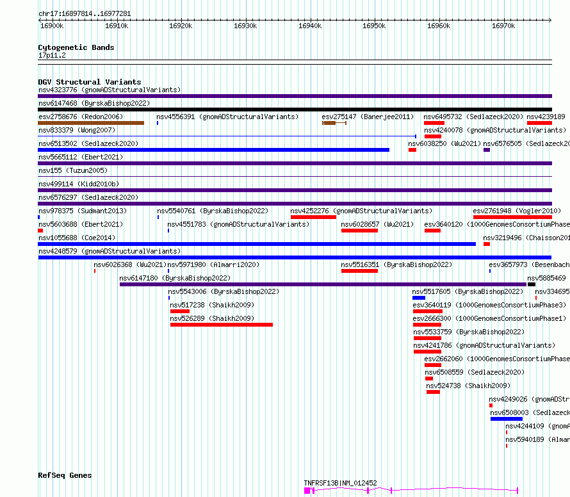
Task: Select the red nsv6028657 variant bar
Action: tap(359, 231)
